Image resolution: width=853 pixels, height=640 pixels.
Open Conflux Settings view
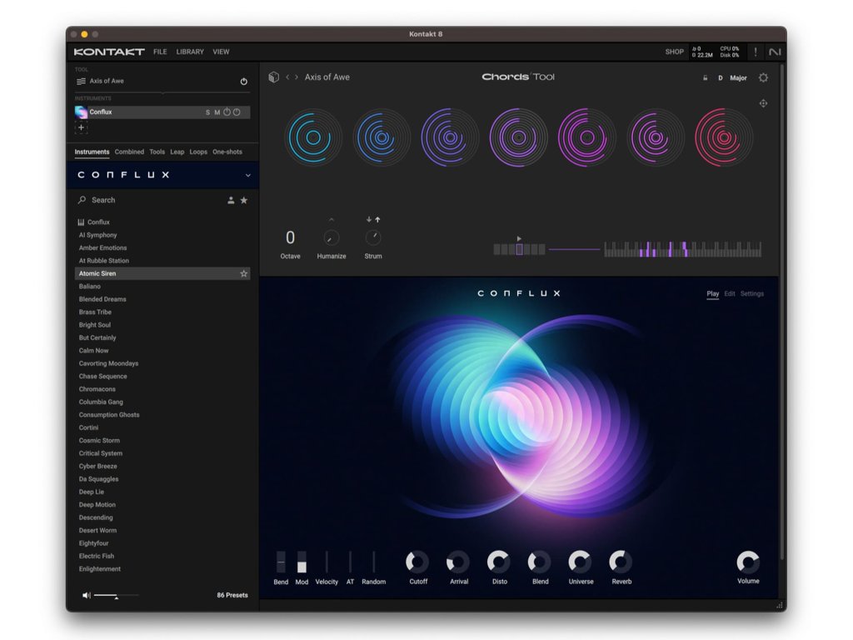point(752,294)
